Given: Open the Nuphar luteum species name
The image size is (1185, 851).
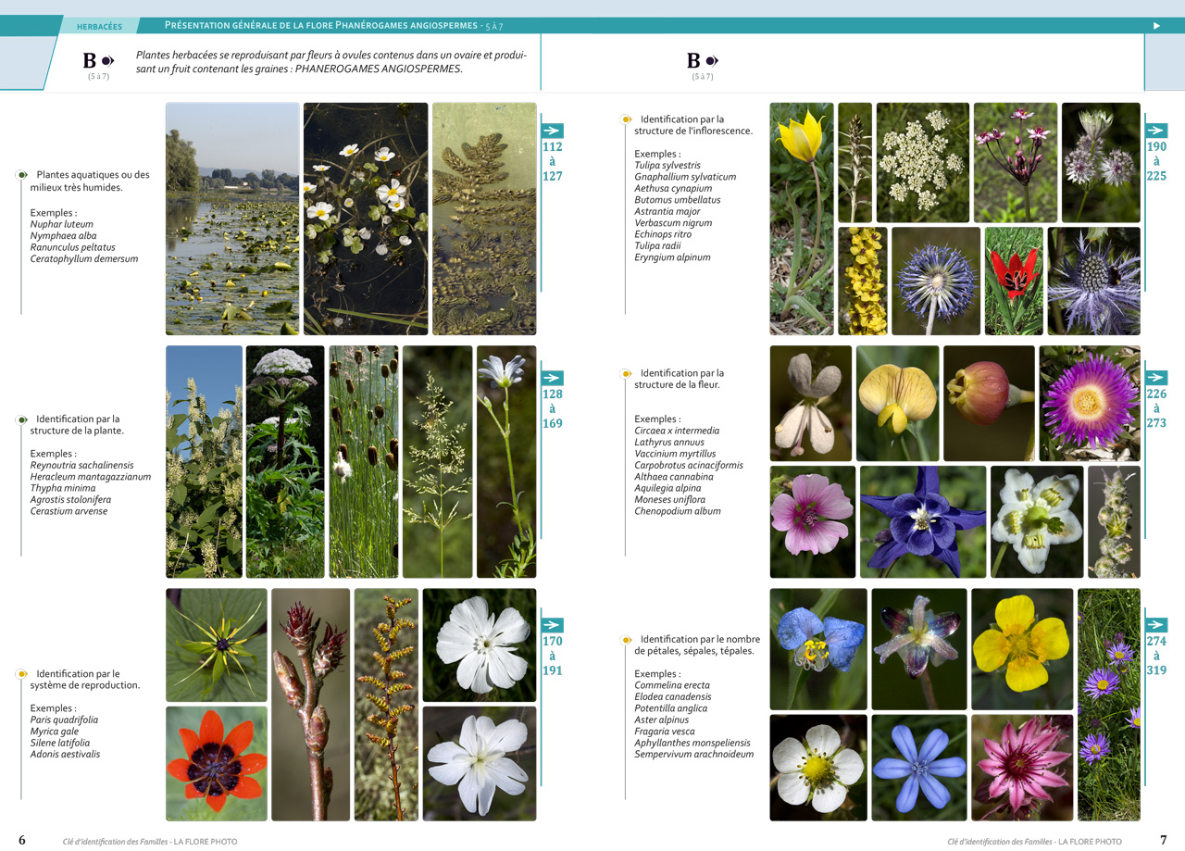Looking at the screenshot, I should (61, 224).
